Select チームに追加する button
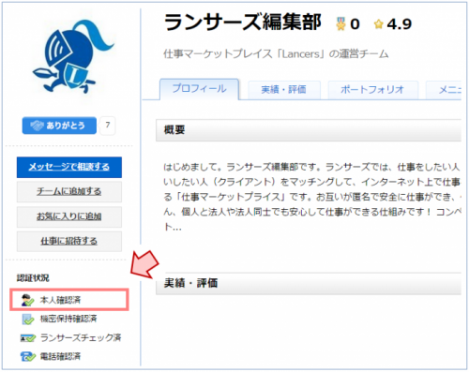This screenshot has width=469, height=372. coord(69,191)
